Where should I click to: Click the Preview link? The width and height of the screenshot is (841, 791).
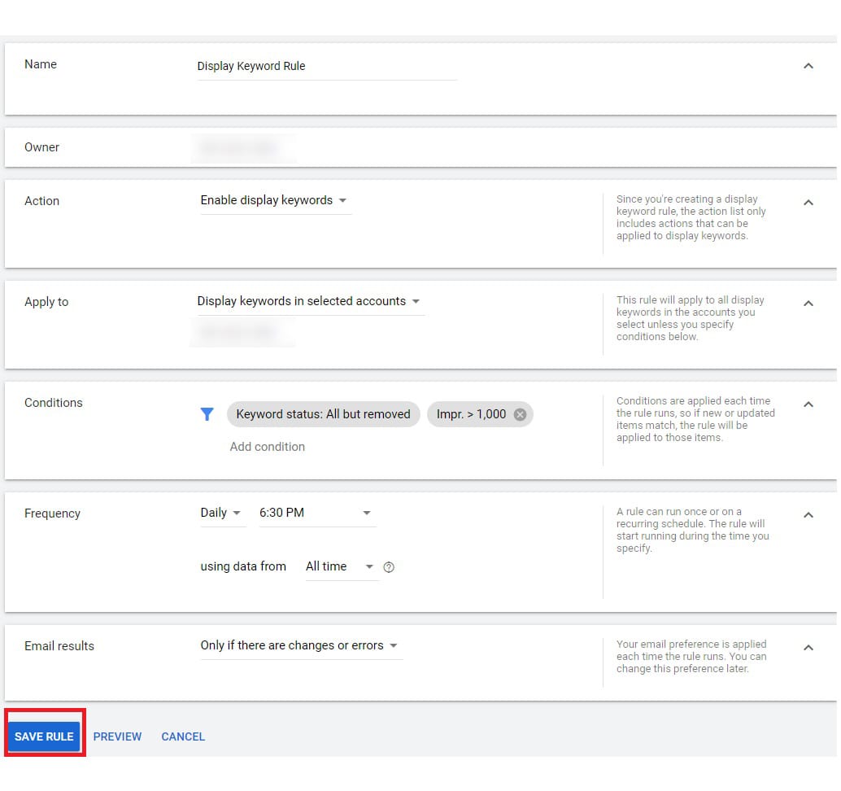[x=117, y=736]
